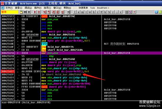Viewport: 162px width, 109px height.
Task: Click the 'call dword ptr ds:[ebx+0x1CC]' instruction
Action: tap(64, 87)
